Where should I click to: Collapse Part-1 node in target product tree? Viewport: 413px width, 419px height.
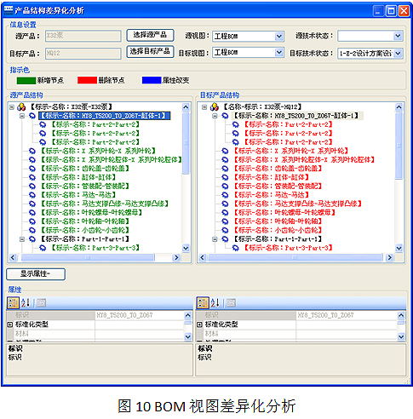[x=215, y=239]
